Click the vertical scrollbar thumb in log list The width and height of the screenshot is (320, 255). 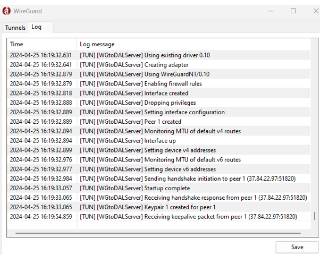[315, 216]
